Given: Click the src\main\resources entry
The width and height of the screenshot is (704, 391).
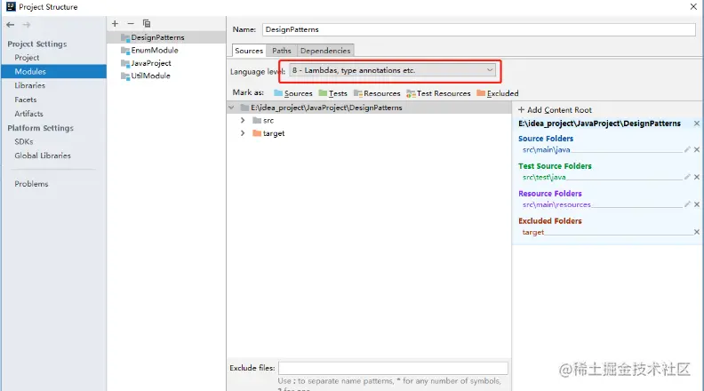Looking at the screenshot, I should coord(556,204).
